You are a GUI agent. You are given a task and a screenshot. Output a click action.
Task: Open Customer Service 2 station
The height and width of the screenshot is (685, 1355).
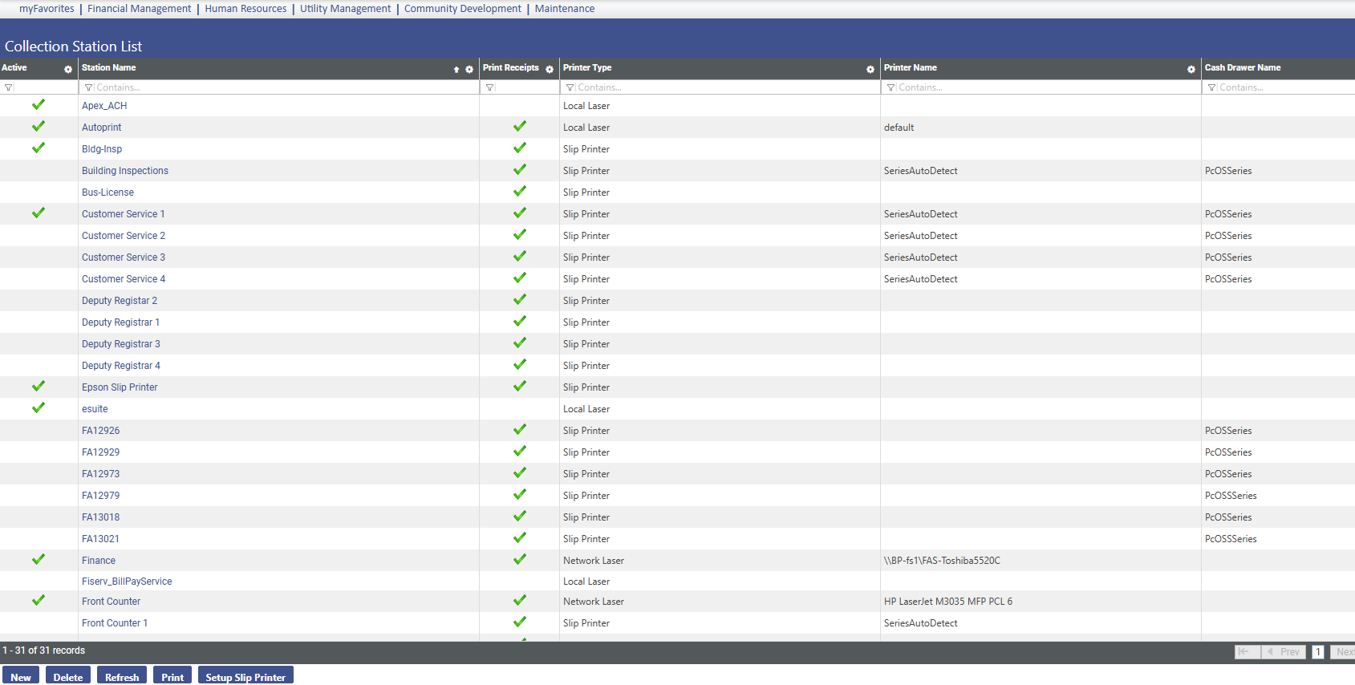click(x=124, y=236)
